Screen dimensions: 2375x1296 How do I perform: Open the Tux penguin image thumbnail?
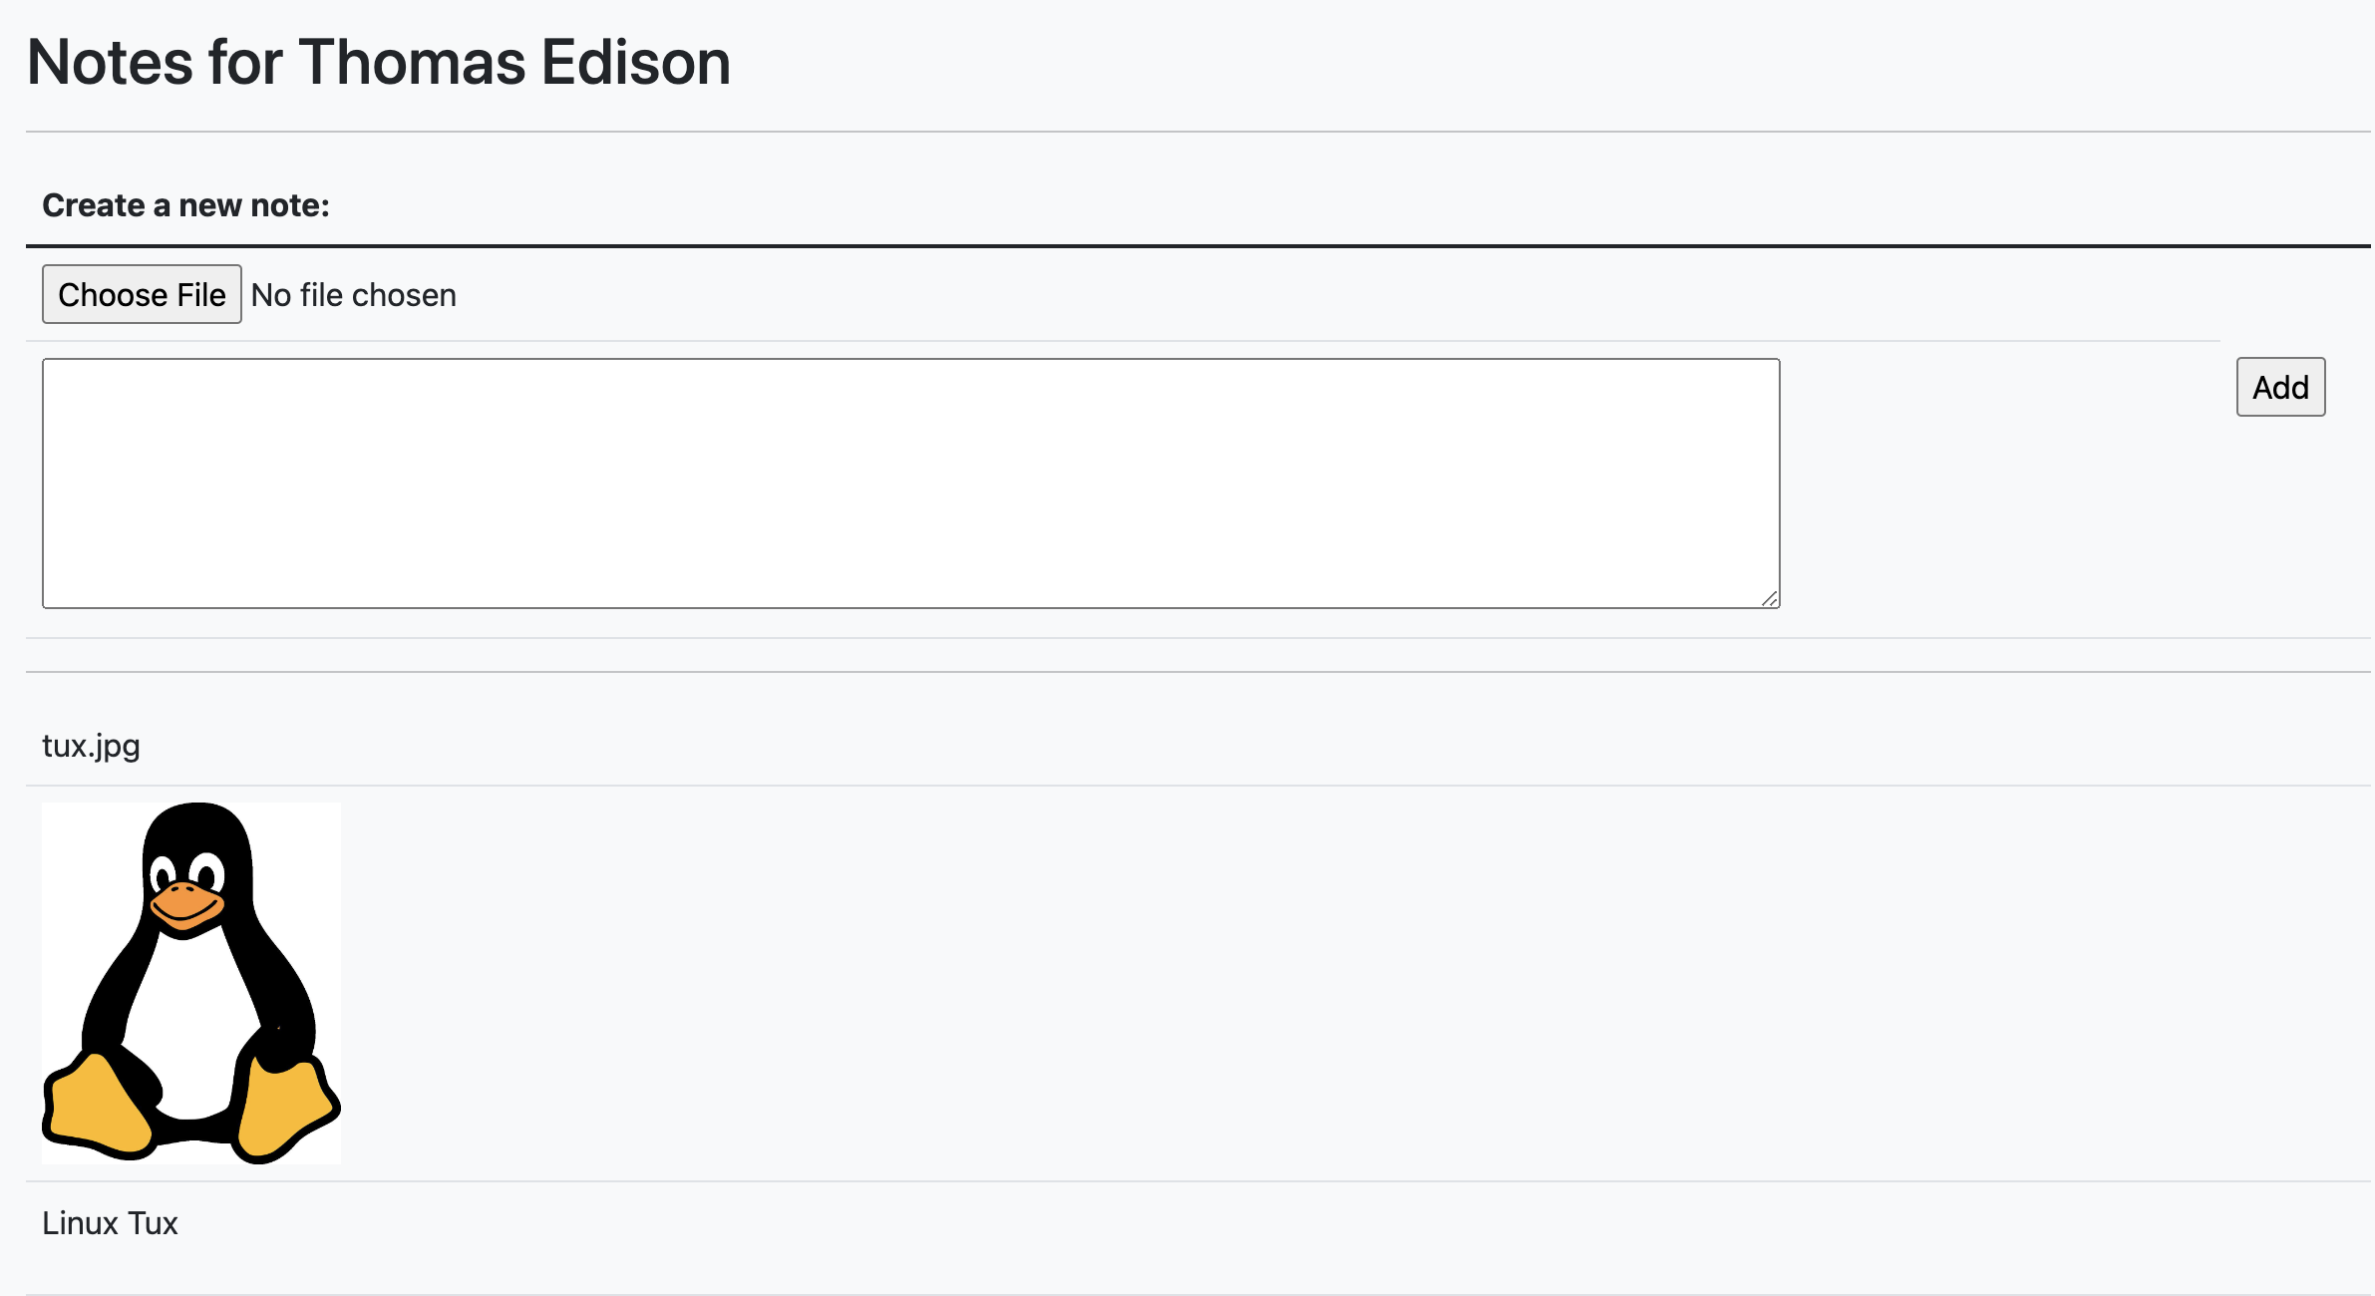coord(191,983)
